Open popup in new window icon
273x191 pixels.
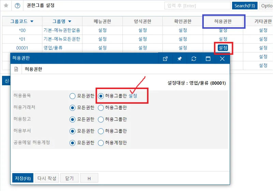pyautogui.click(x=165, y=59)
